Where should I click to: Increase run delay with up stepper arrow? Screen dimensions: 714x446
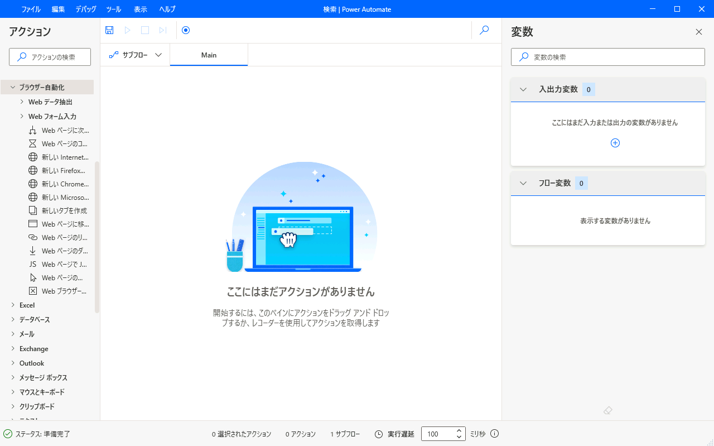click(x=459, y=431)
